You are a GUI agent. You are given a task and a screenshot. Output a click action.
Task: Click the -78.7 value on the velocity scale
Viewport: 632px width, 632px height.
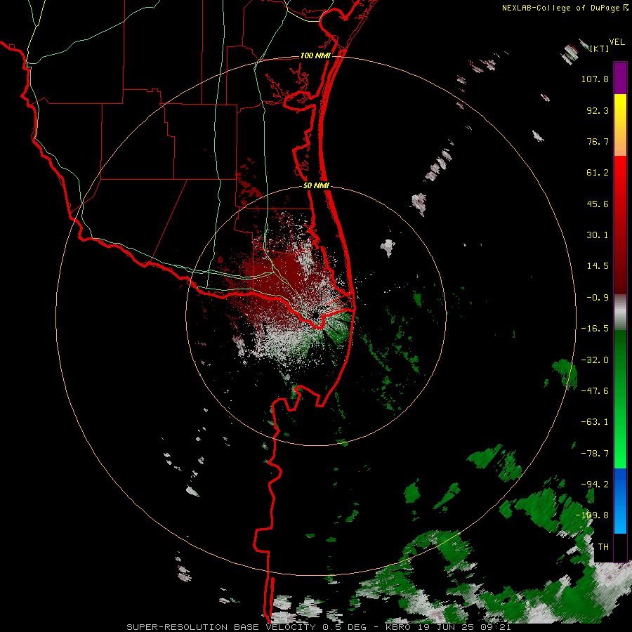[x=595, y=454]
